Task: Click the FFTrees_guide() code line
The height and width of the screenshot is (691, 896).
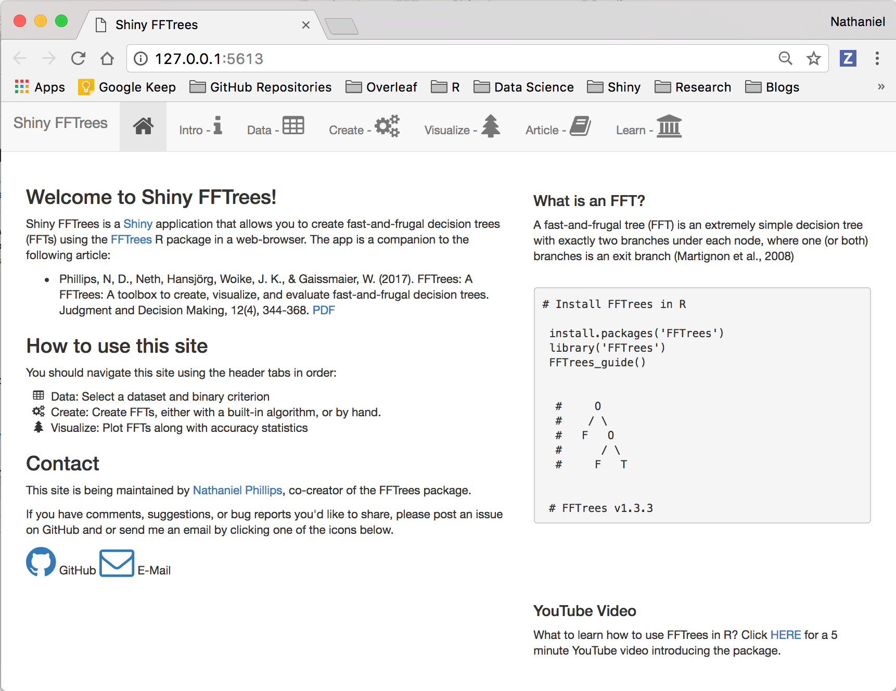Action: click(597, 362)
